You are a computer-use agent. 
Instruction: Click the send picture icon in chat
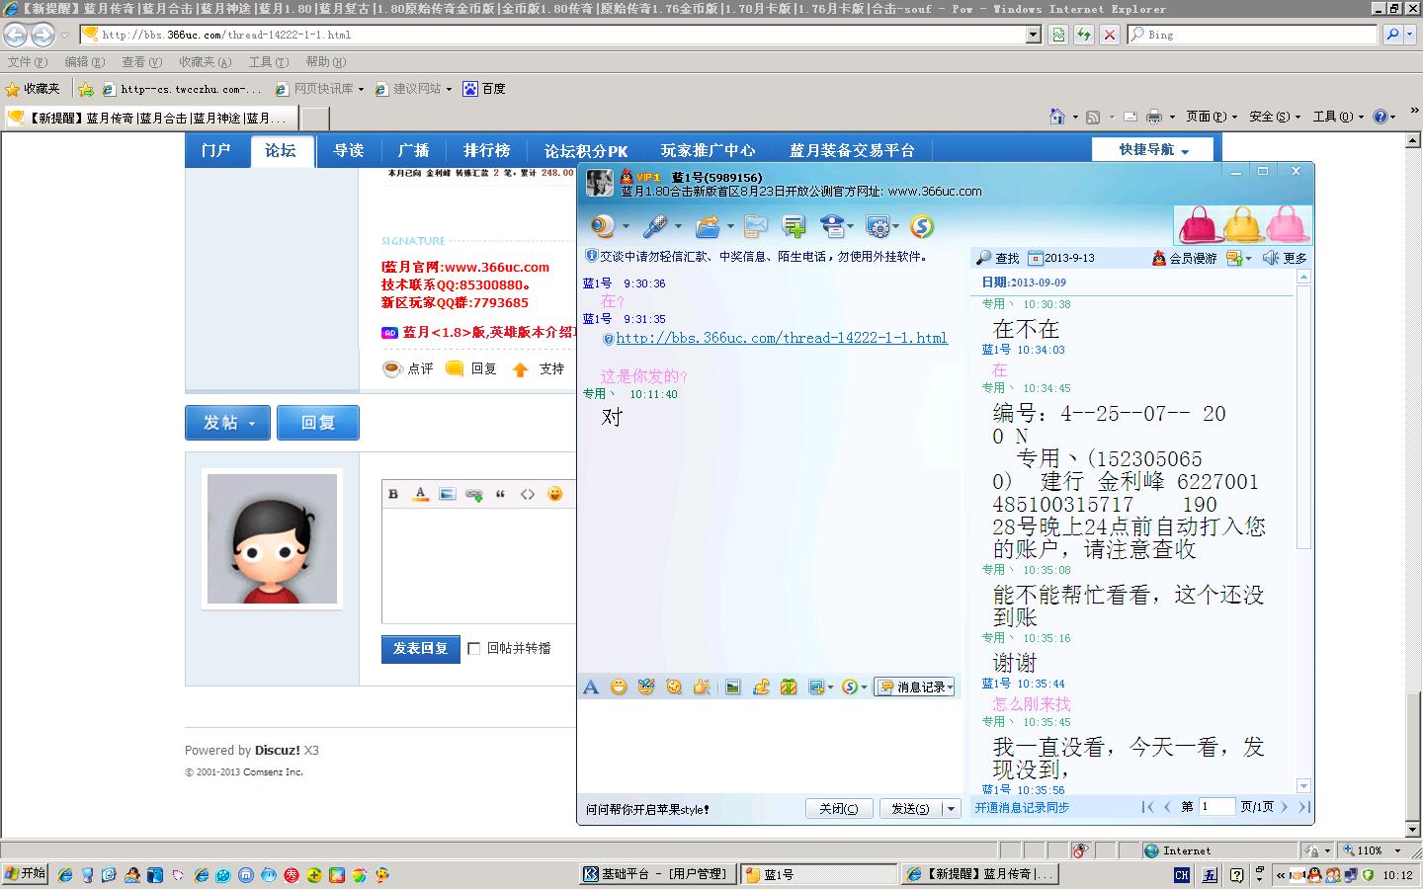pyautogui.click(x=732, y=687)
